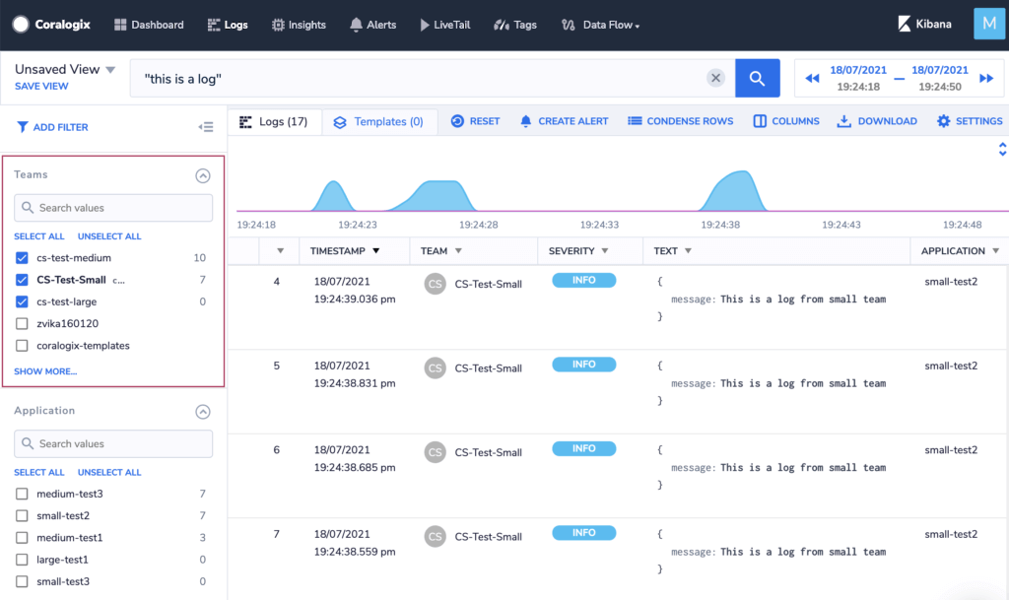Expand the Unsaved View dropdown arrow
The height and width of the screenshot is (600, 1009).
point(110,69)
